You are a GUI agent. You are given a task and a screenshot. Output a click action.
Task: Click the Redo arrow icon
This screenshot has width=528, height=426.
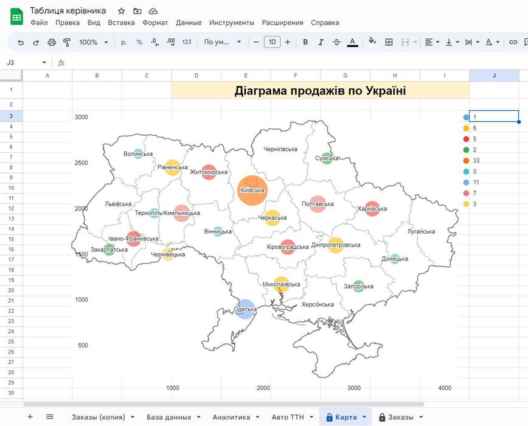[x=36, y=42]
